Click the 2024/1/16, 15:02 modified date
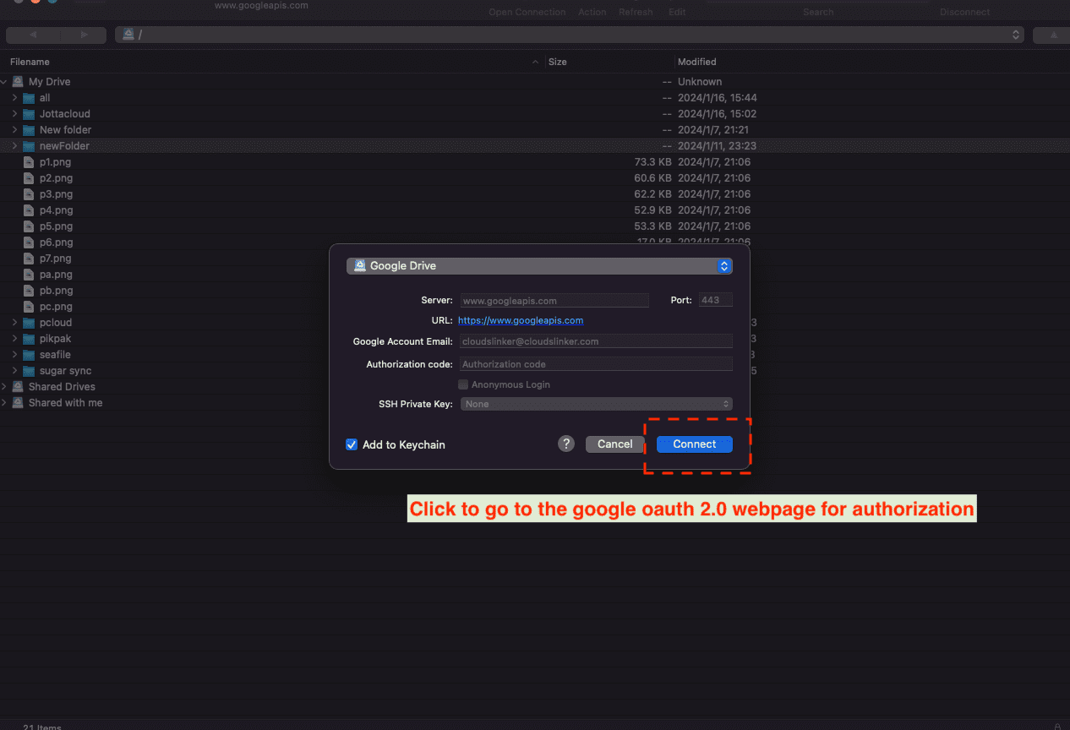Image resolution: width=1070 pixels, height=730 pixels. pos(717,114)
